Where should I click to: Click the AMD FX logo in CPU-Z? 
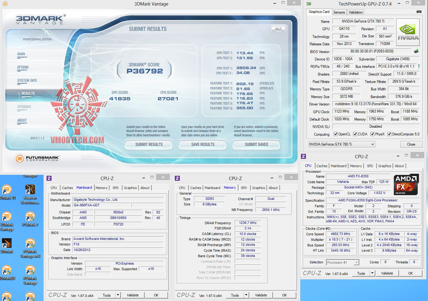pos(406,184)
